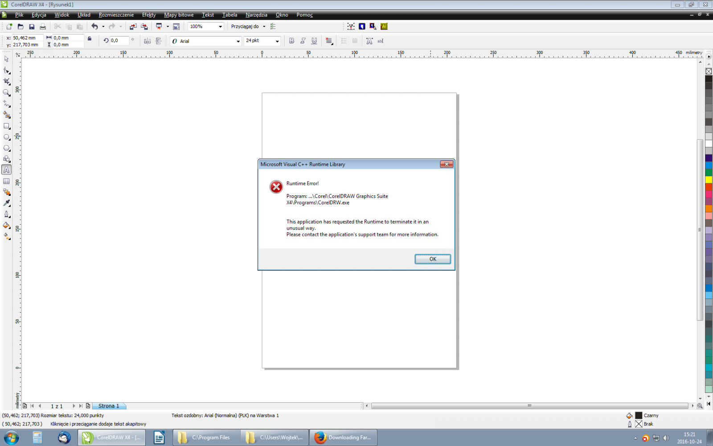Open C:\Program Files taskbar window

tap(206, 438)
